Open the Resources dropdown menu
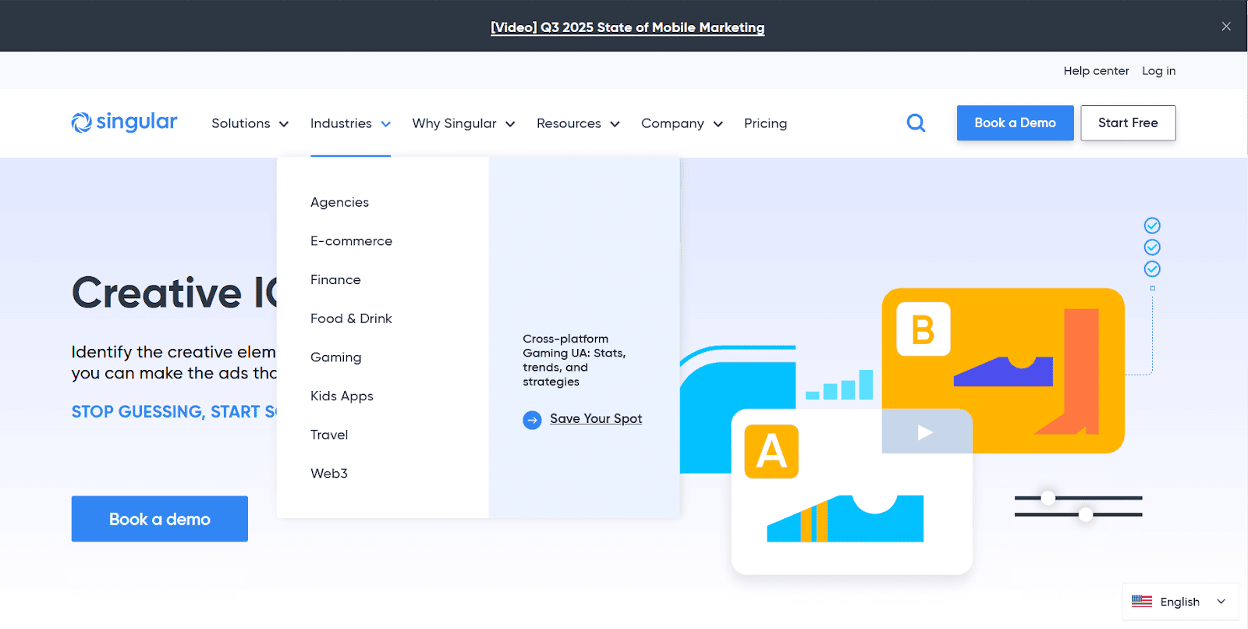 (x=577, y=123)
